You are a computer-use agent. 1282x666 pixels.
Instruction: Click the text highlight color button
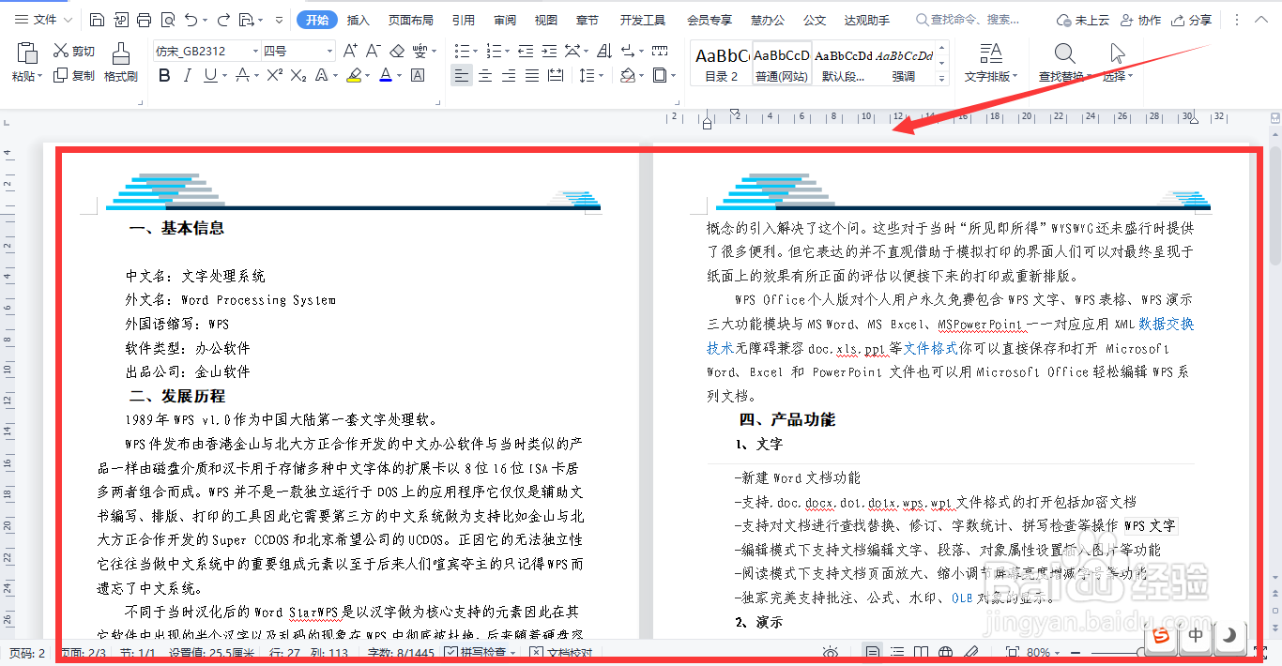point(353,75)
